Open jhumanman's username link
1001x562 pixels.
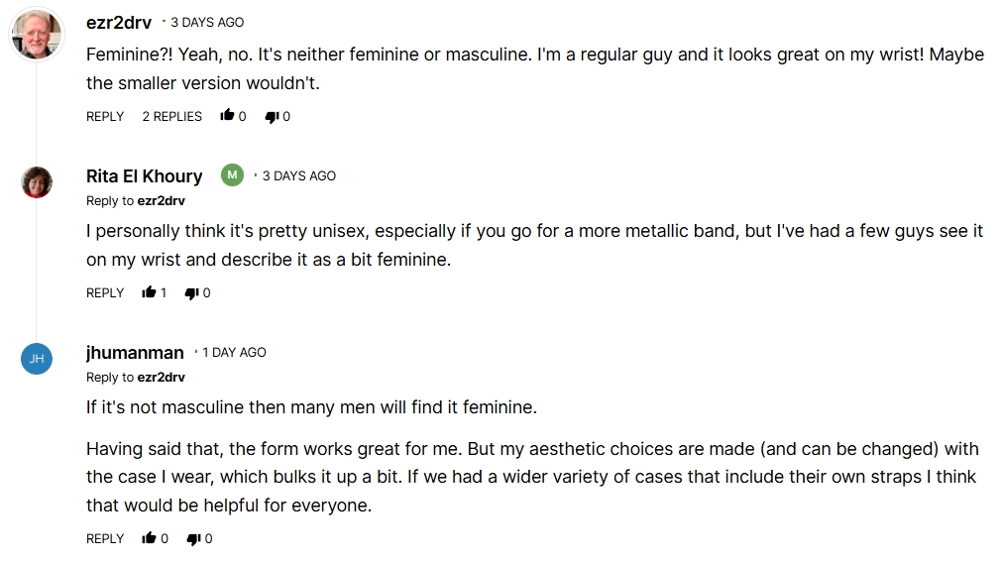click(x=135, y=352)
